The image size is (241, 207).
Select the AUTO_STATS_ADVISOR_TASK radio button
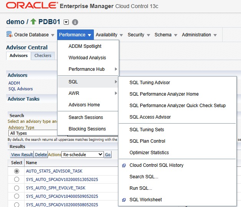click(16, 171)
